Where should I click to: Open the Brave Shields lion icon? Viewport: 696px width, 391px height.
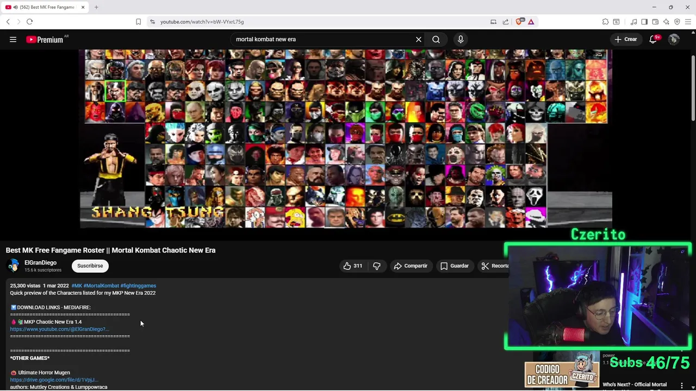click(519, 22)
